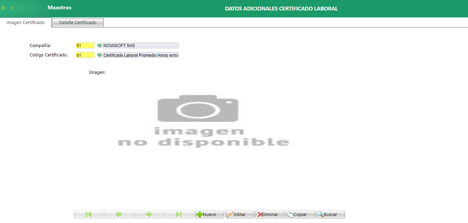Viewport: 468px width, 223px height.
Task: Click the yellow Compañía code field
Action: 85,45
